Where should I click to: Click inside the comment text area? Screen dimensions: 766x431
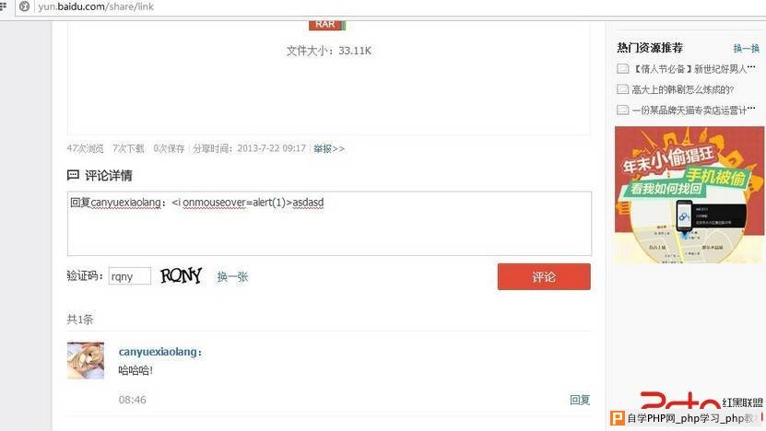(x=329, y=224)
